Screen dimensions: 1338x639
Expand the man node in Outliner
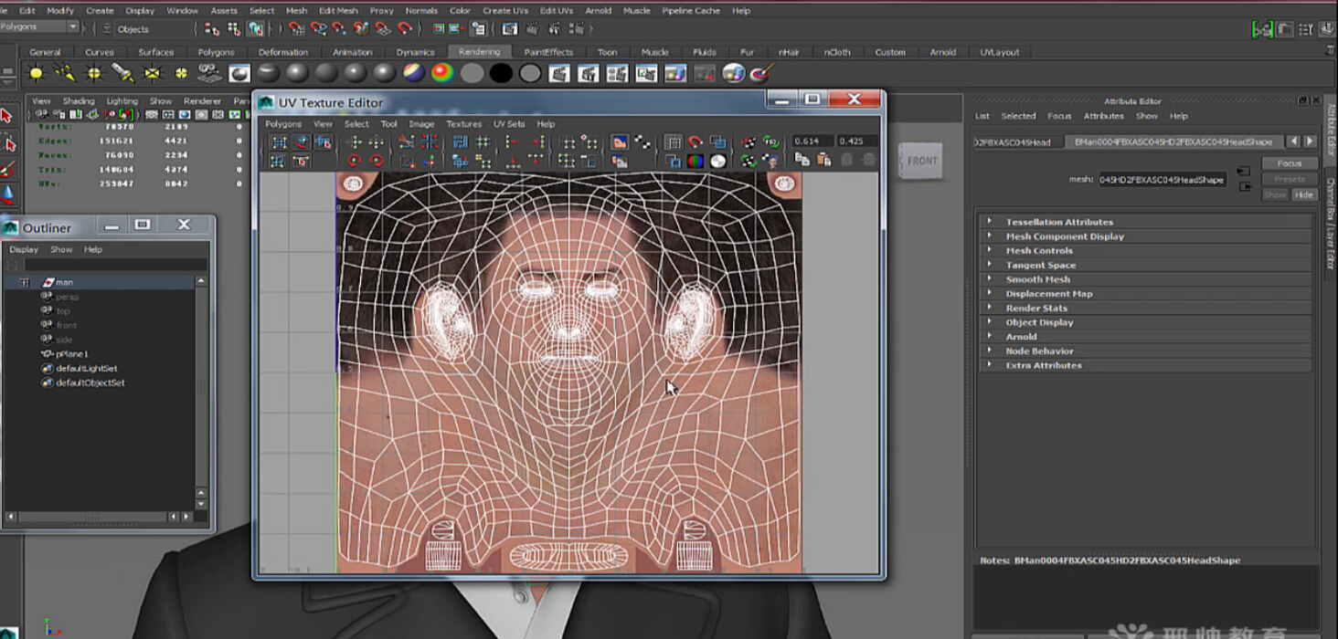(x=24, y=283)
